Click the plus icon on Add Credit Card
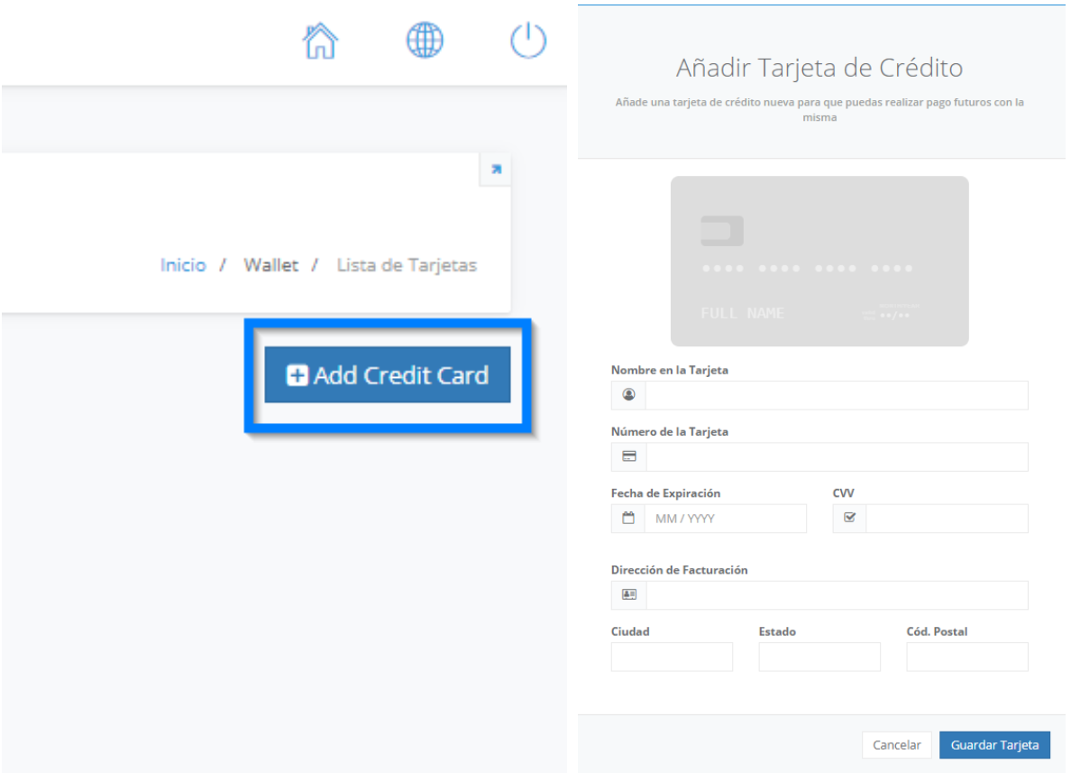 [297, 375]
